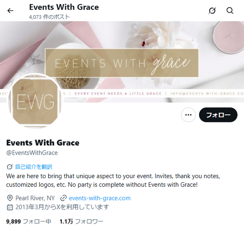Screen dimensions: 244x228
Task: Click the Grok icon in header
Action: click(212, 11)
